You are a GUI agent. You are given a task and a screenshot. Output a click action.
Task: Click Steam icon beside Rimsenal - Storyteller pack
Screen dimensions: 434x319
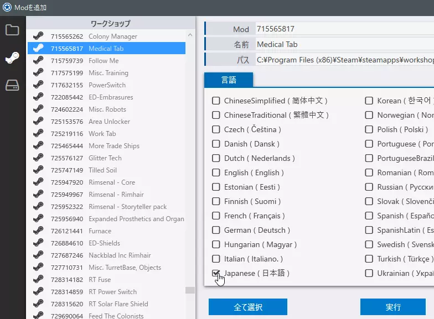[38, 207]
